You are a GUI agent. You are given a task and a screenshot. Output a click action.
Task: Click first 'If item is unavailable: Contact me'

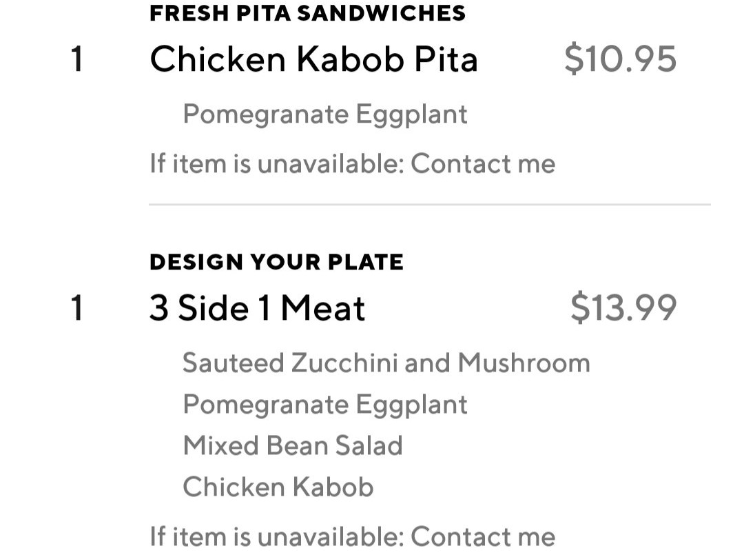point(352,164)
